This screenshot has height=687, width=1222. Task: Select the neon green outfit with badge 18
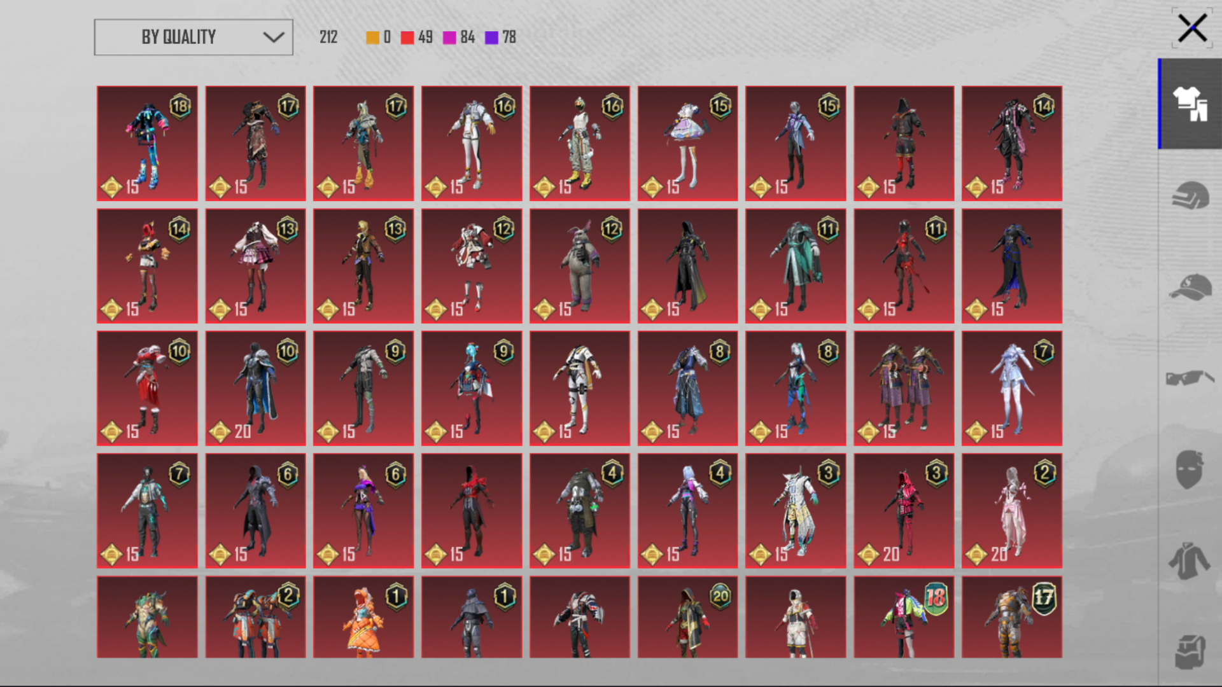[904, 617]
